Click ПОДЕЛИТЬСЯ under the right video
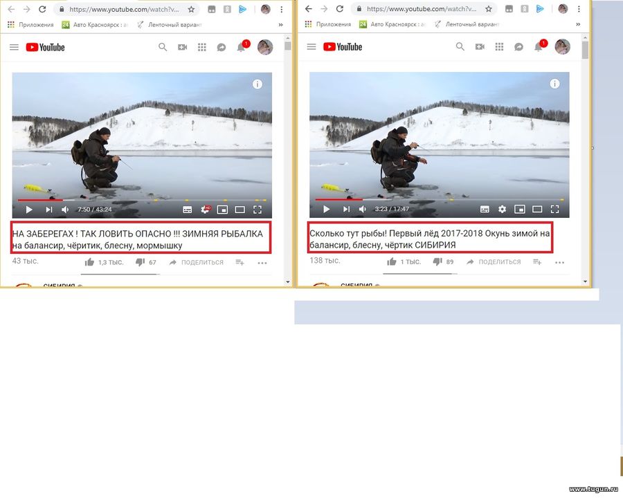 (x=494, y=261)
